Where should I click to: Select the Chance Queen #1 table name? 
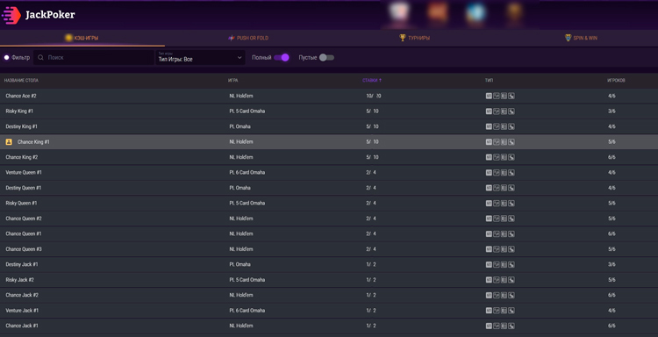point(24,233)
